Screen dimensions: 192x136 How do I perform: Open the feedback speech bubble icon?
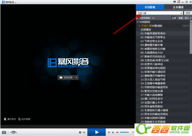[174, 2]
